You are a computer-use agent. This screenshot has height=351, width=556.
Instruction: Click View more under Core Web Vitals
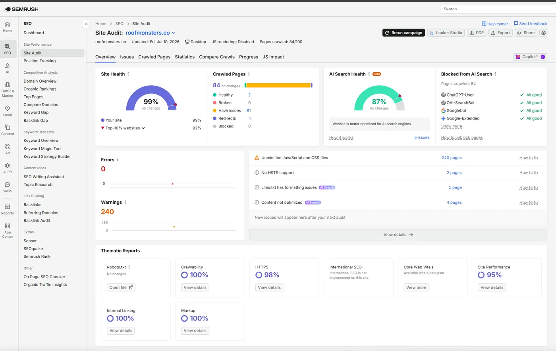coord(416,287)
